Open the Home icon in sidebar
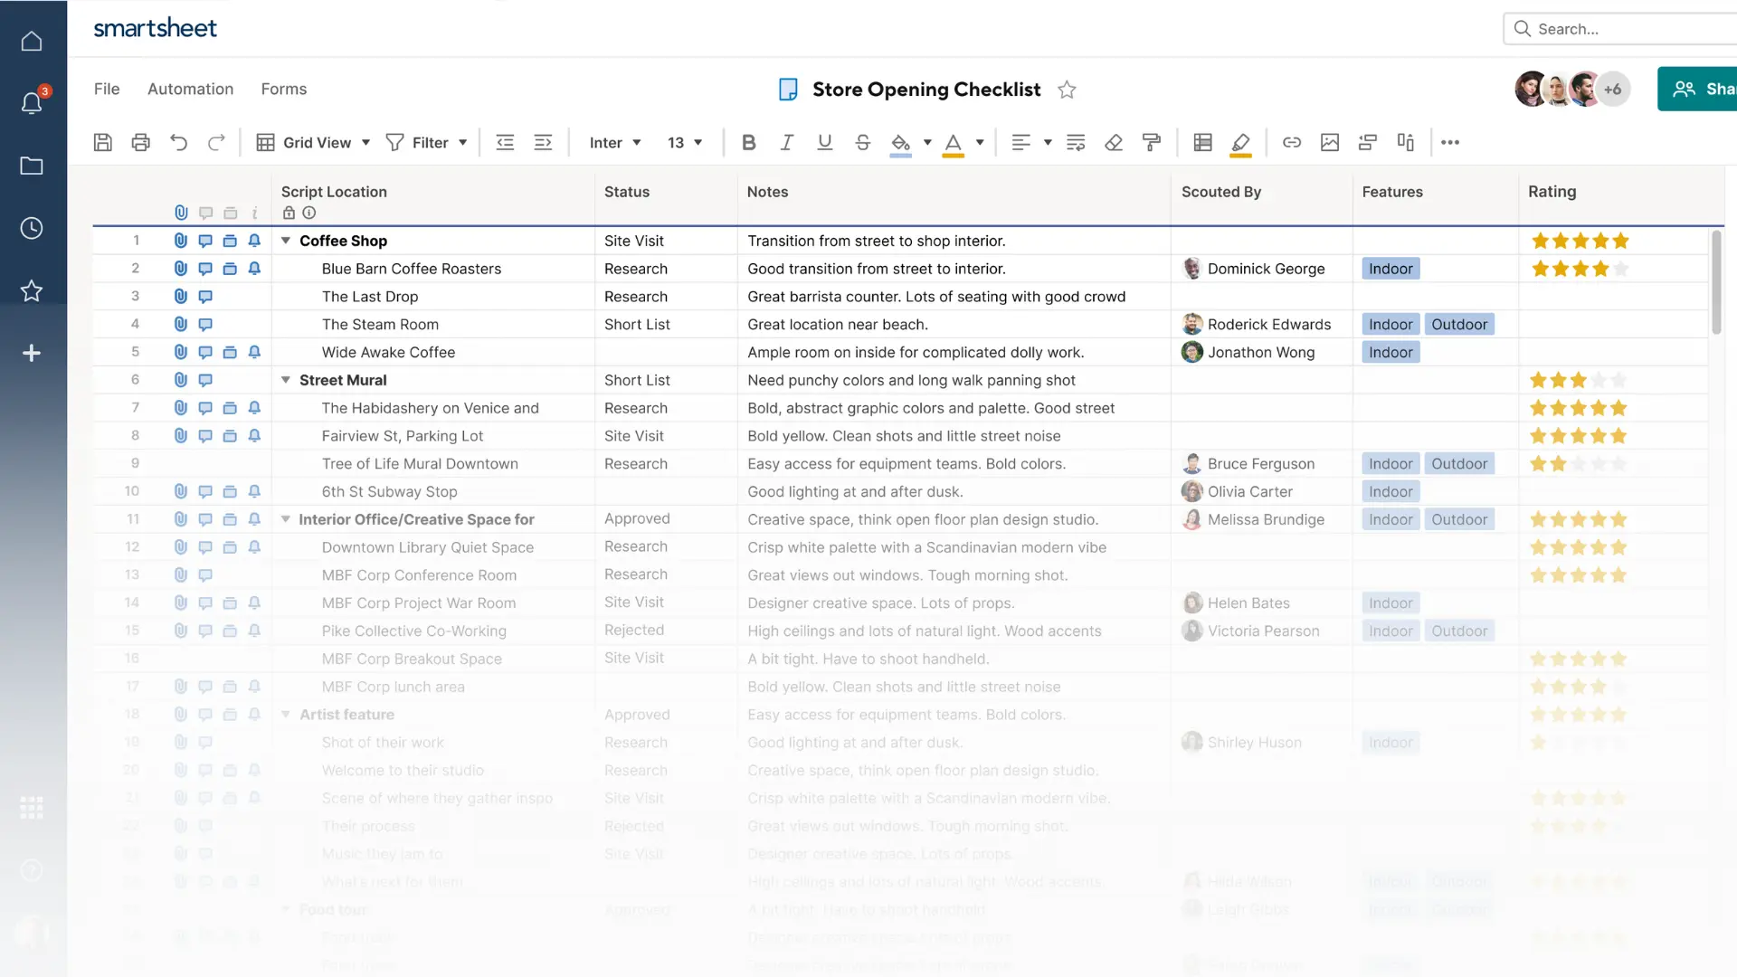This screenshot has height=977, width=1737. pyautogui.click(x=32, y=41)
